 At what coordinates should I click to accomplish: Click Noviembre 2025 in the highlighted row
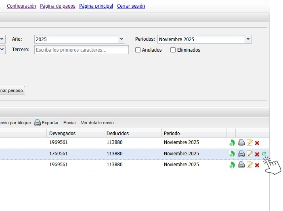tap(181, 154)
